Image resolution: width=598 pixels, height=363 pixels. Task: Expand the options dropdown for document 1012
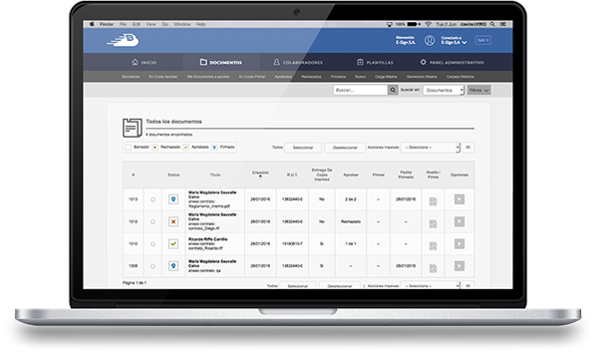pos(459,221)
